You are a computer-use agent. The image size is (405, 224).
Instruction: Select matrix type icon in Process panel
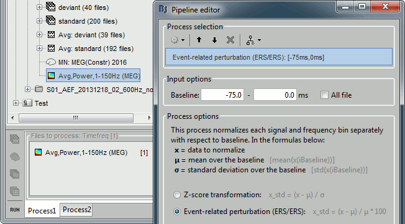tap(15, 191)
